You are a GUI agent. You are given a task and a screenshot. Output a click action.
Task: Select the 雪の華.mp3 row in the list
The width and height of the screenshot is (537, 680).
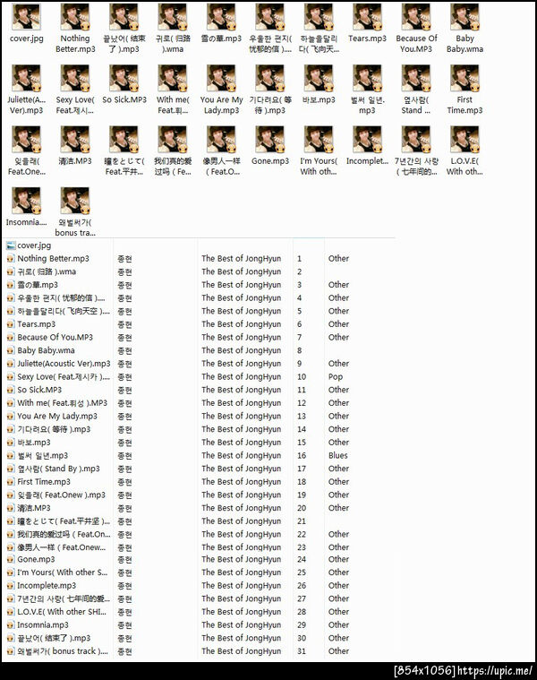(38, 285)
